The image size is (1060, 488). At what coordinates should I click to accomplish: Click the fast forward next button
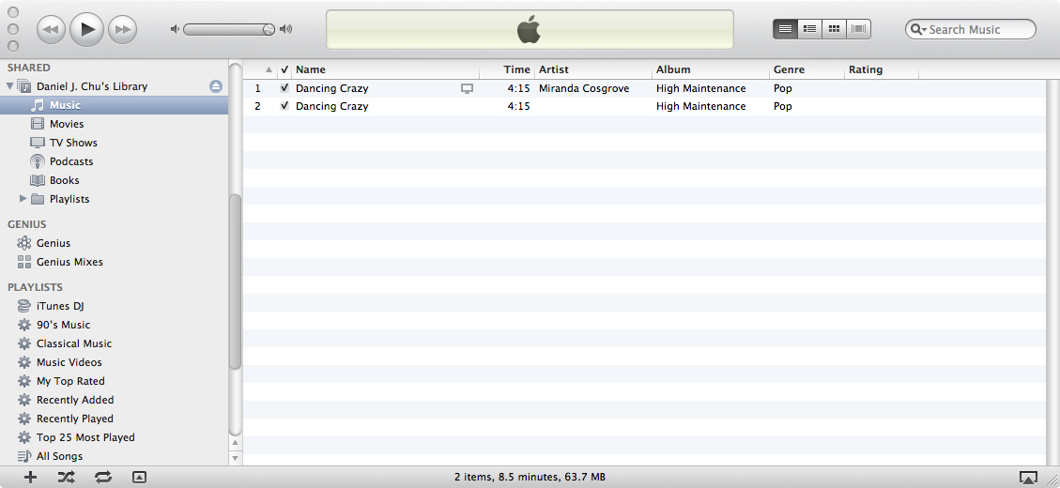click(x=122, y=29)
